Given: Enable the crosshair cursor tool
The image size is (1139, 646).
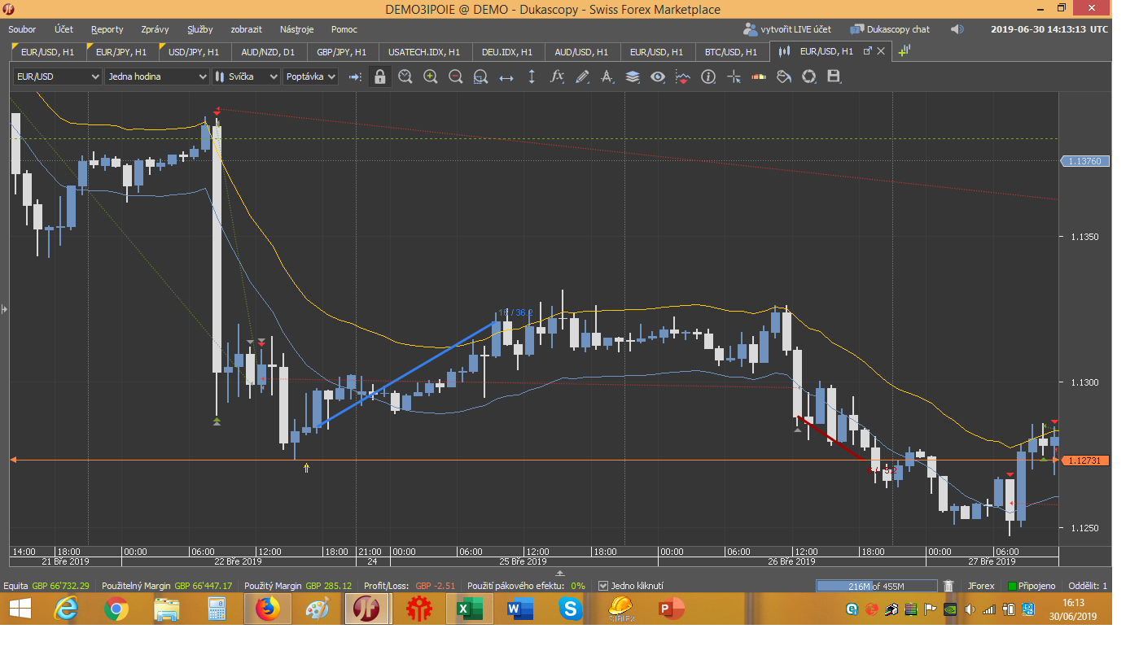Looking at the screenshot, I should click(734, 76).
